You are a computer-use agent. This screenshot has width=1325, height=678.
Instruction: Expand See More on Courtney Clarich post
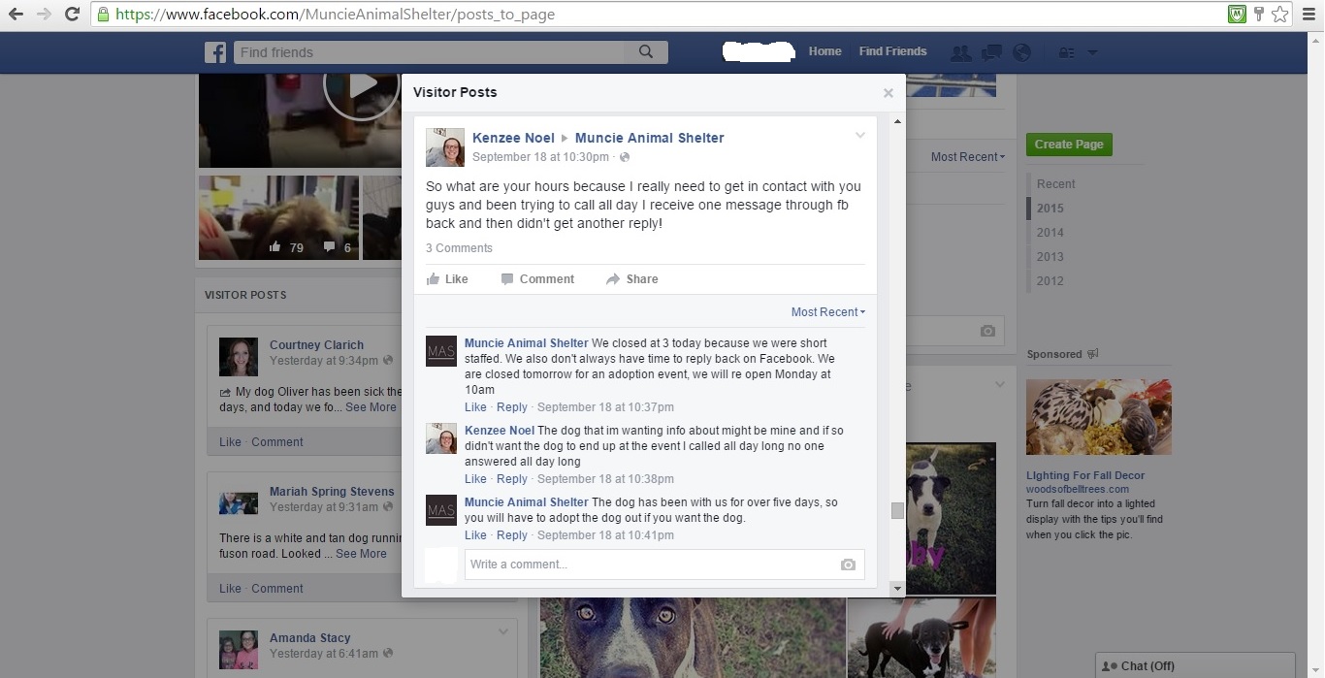tap(371, 407)
